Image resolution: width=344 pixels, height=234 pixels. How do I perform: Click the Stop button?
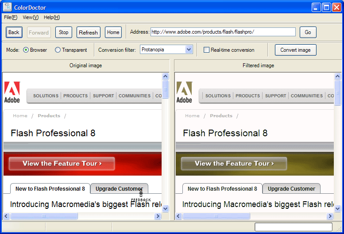[x=64, y=32]
